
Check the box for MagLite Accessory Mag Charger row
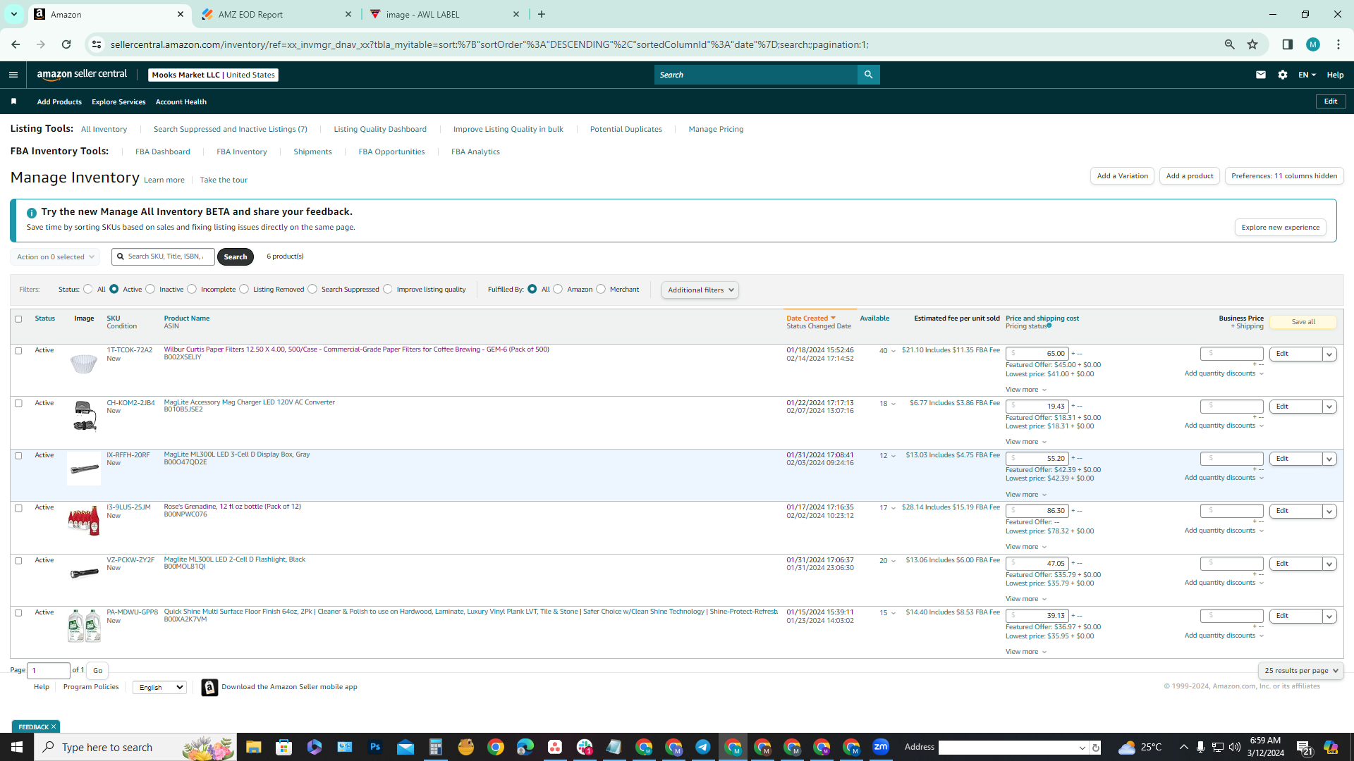click(x=18, y=404)
